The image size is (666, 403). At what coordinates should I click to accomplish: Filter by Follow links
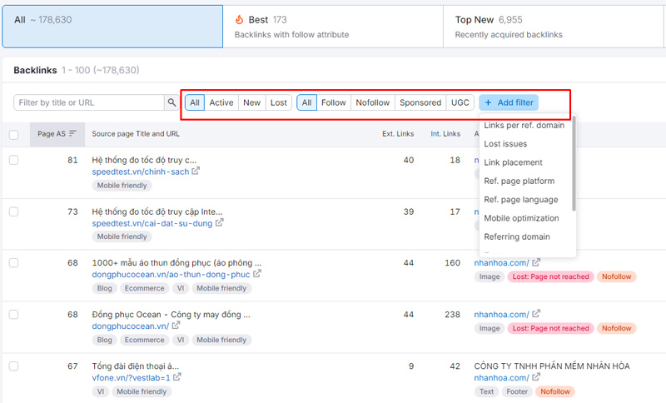click(334, 102)
